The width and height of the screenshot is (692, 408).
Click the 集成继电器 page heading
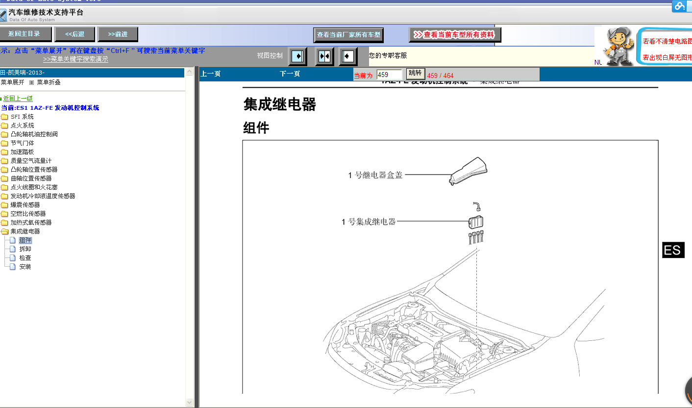[280, 104]
